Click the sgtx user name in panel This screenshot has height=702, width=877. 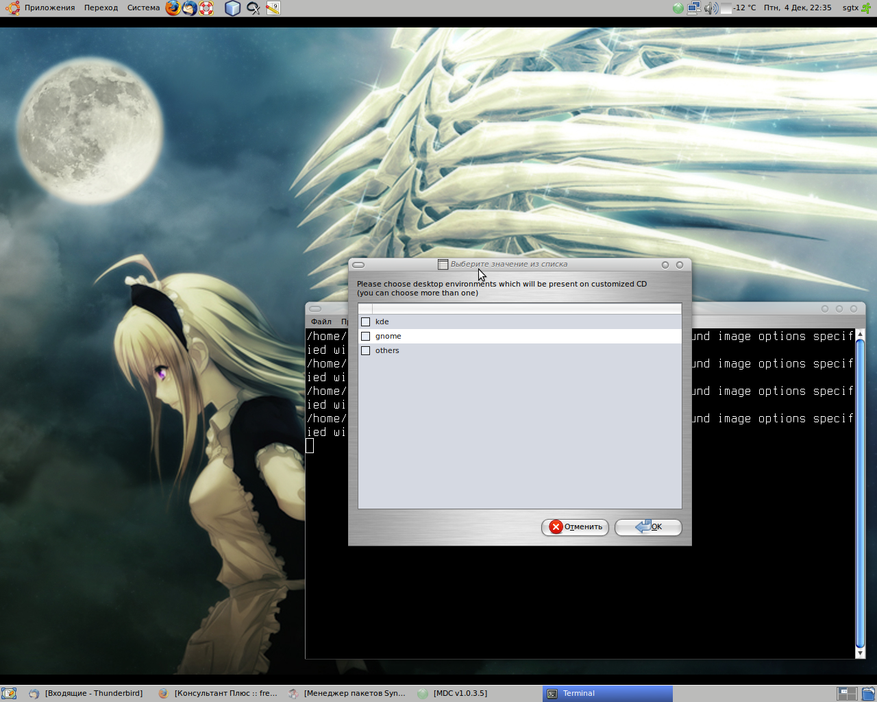tap(850, 8)
